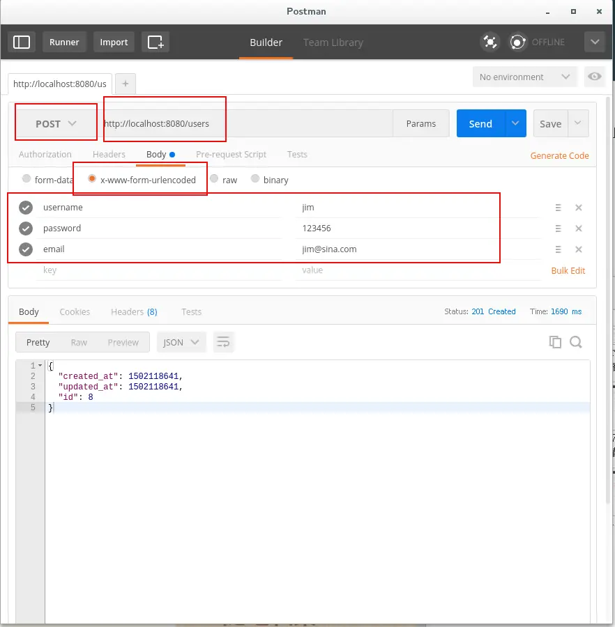Search within the response body

(576, 342)
